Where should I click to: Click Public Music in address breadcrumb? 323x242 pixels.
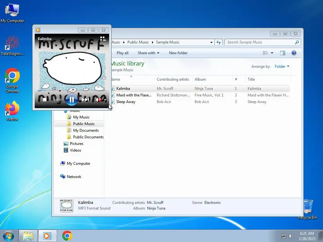(x=138, y=42)
